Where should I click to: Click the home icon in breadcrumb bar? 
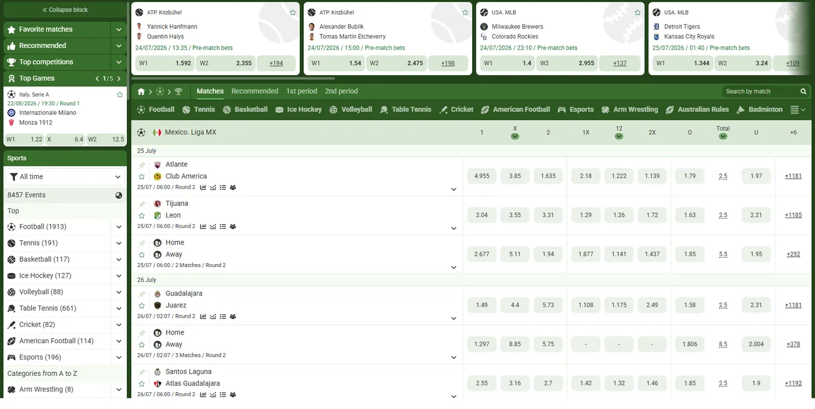click(141, 91)
